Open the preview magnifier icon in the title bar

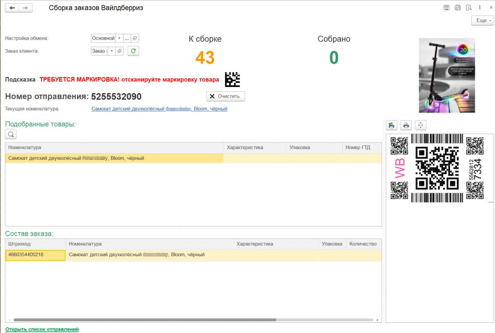click(469, 8)
